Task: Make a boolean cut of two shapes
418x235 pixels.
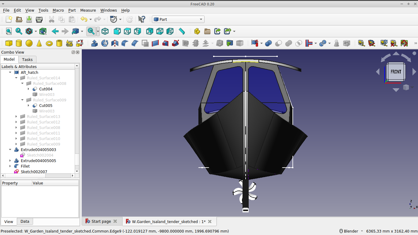Action: [x=279, y=43]
